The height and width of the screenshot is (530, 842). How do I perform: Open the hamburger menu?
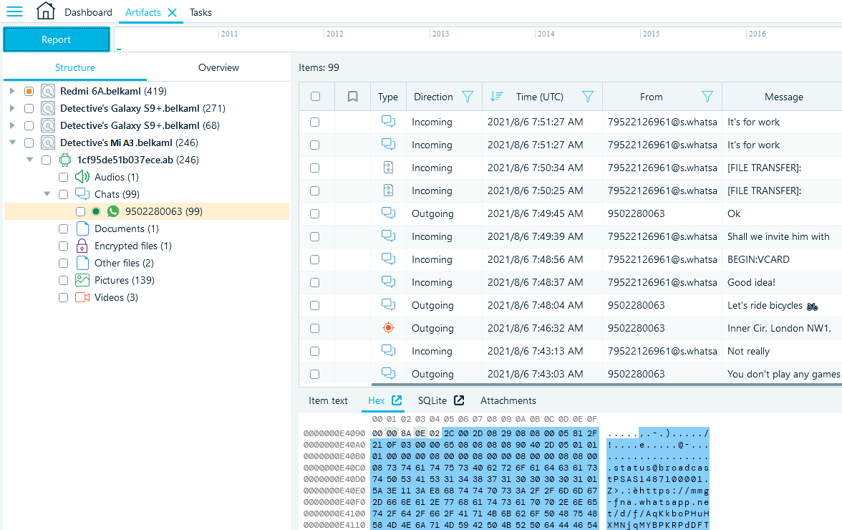click(14, 11)
